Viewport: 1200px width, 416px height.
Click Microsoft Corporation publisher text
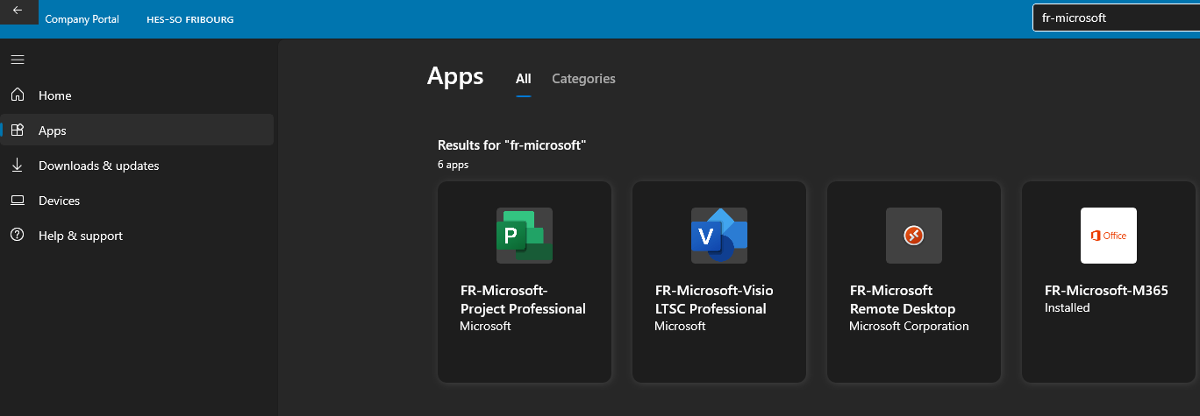pos(909,327)
